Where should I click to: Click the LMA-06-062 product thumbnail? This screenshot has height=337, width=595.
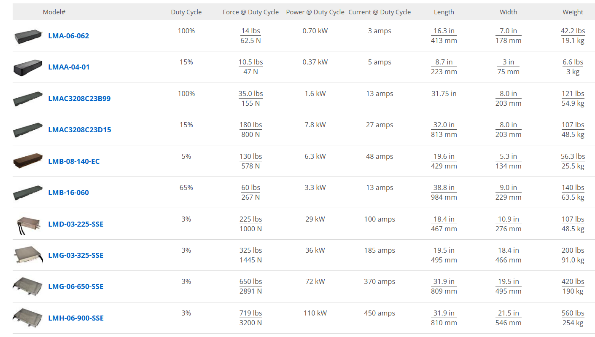[28, 37]
